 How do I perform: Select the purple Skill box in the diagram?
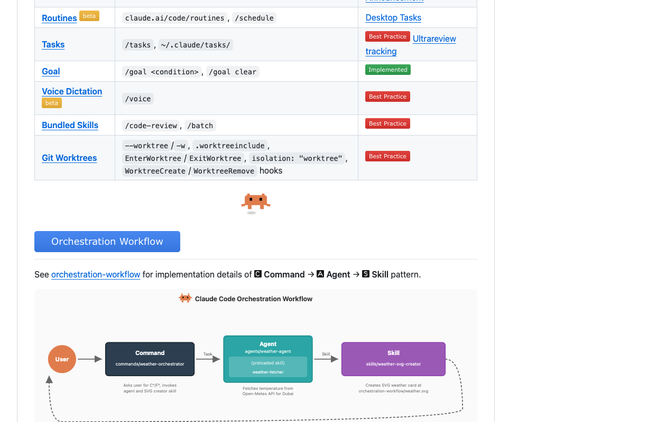[393, 359]
